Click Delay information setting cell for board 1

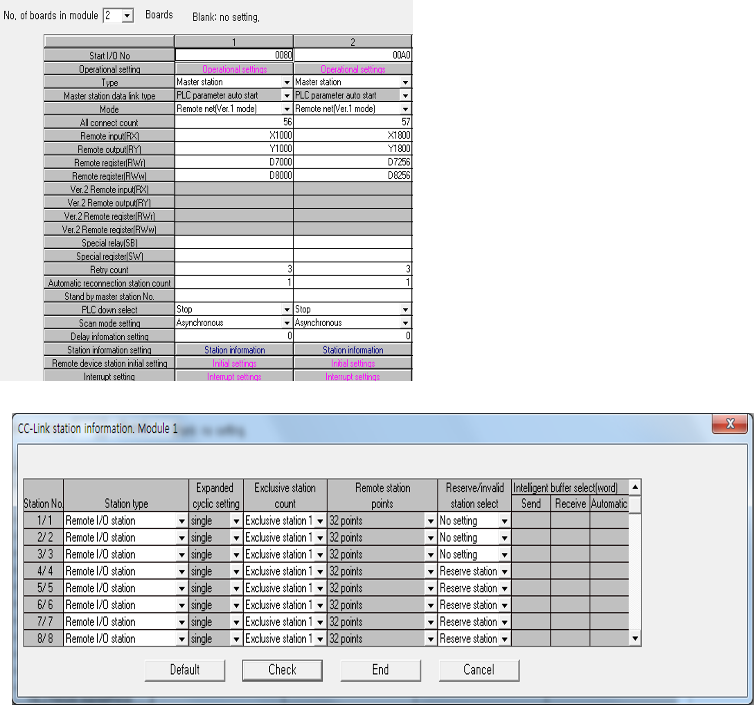click(234, 336)
